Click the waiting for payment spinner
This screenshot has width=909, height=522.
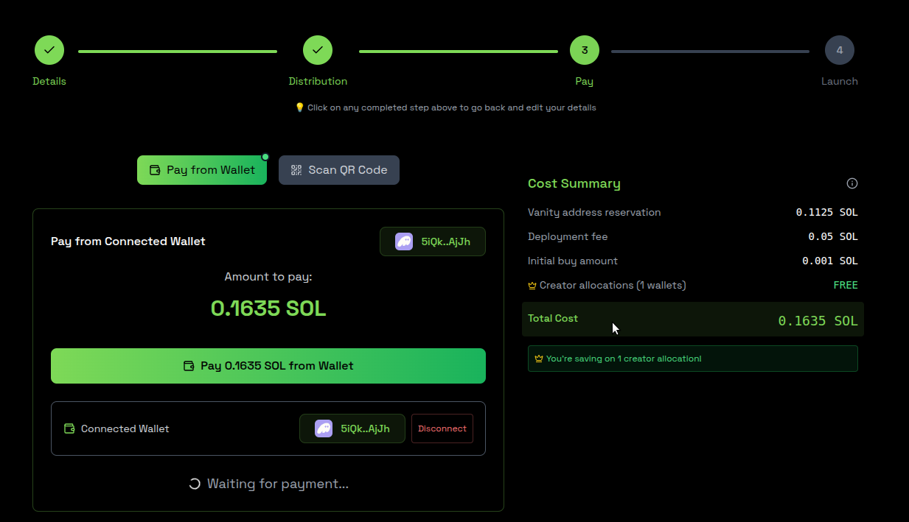[x=194, y=484]
